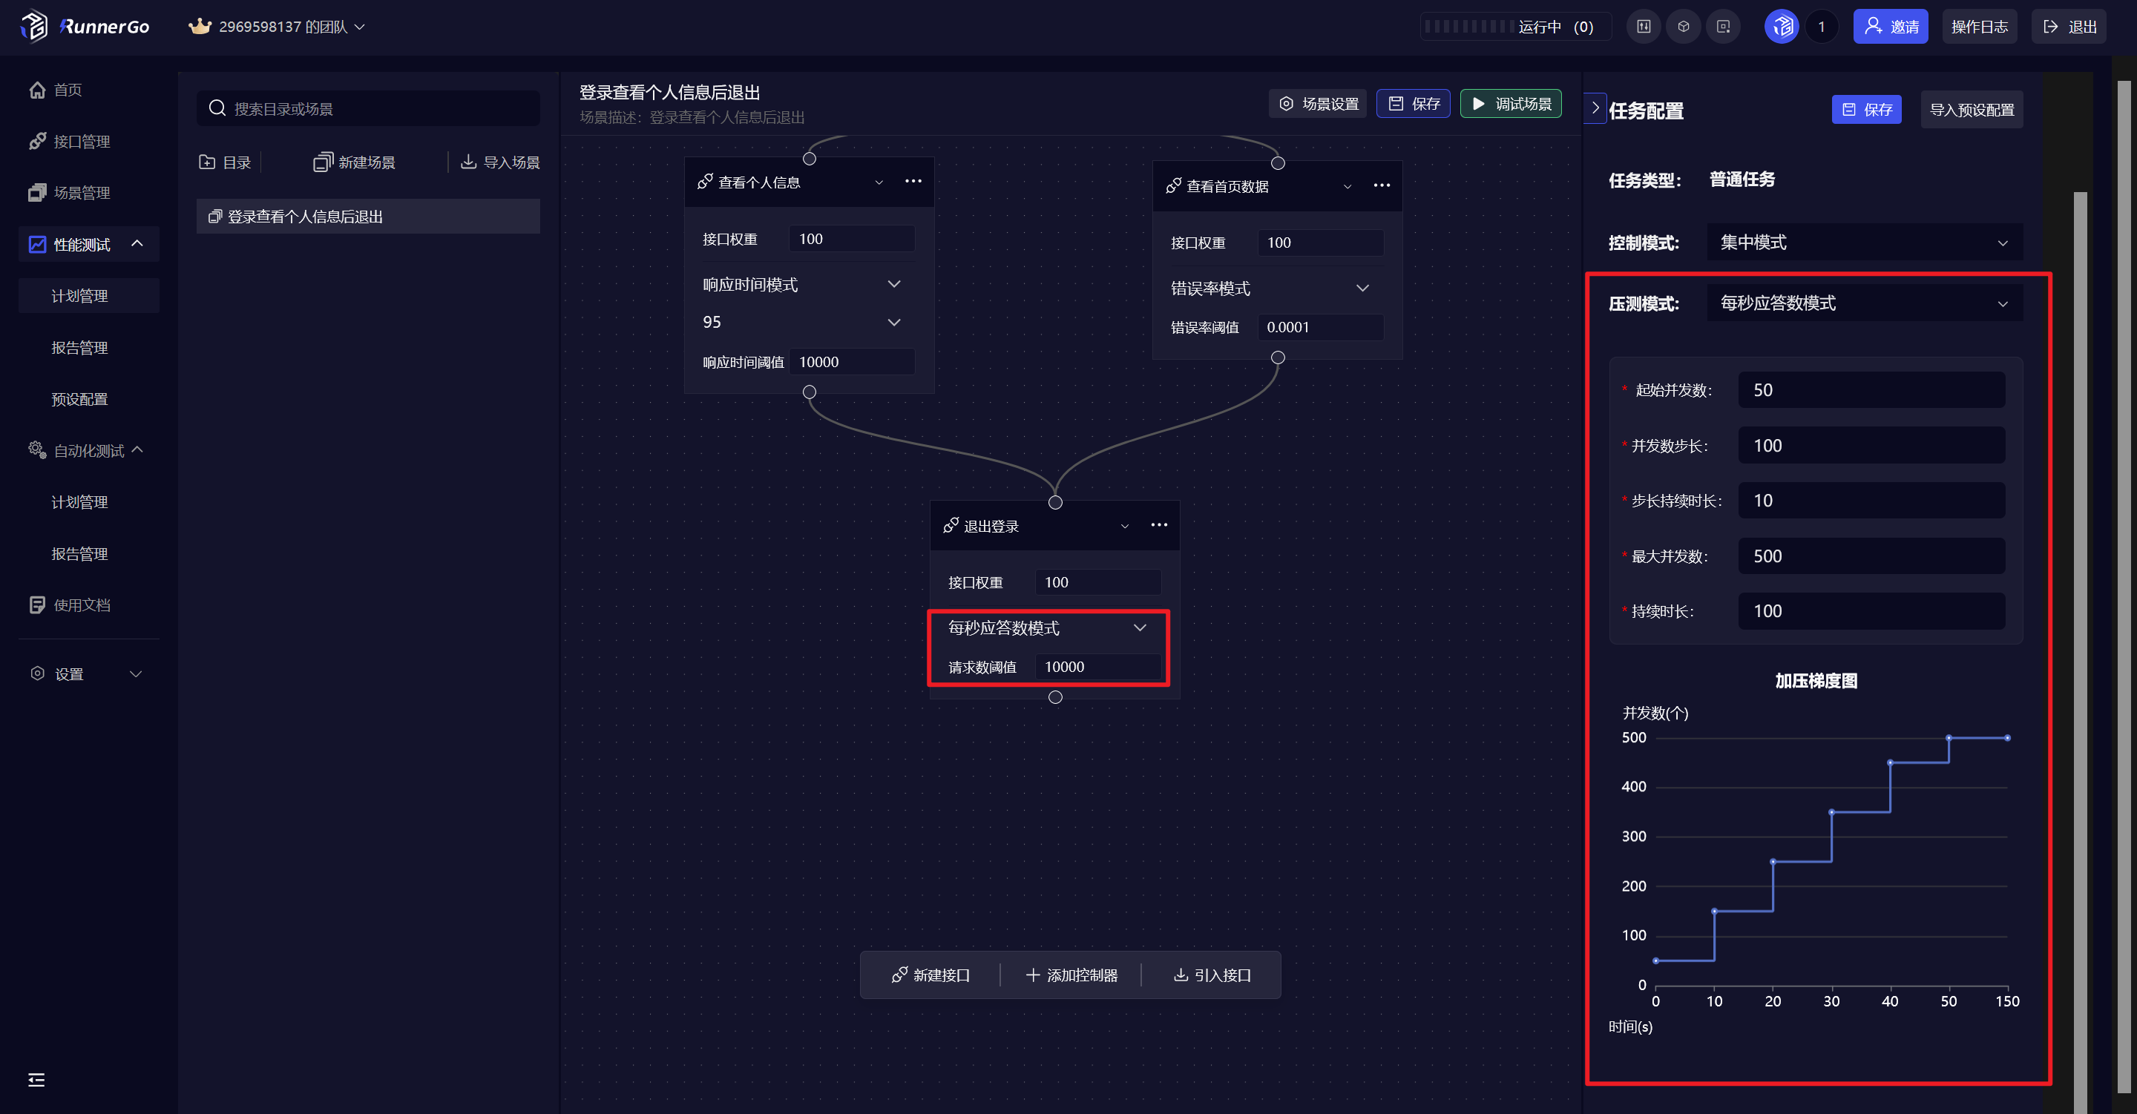Select scene 登录查看个人信息后退出 in list
Image resolution: width=2137 pixels, height=1114 pixels.
click(368, 217)
